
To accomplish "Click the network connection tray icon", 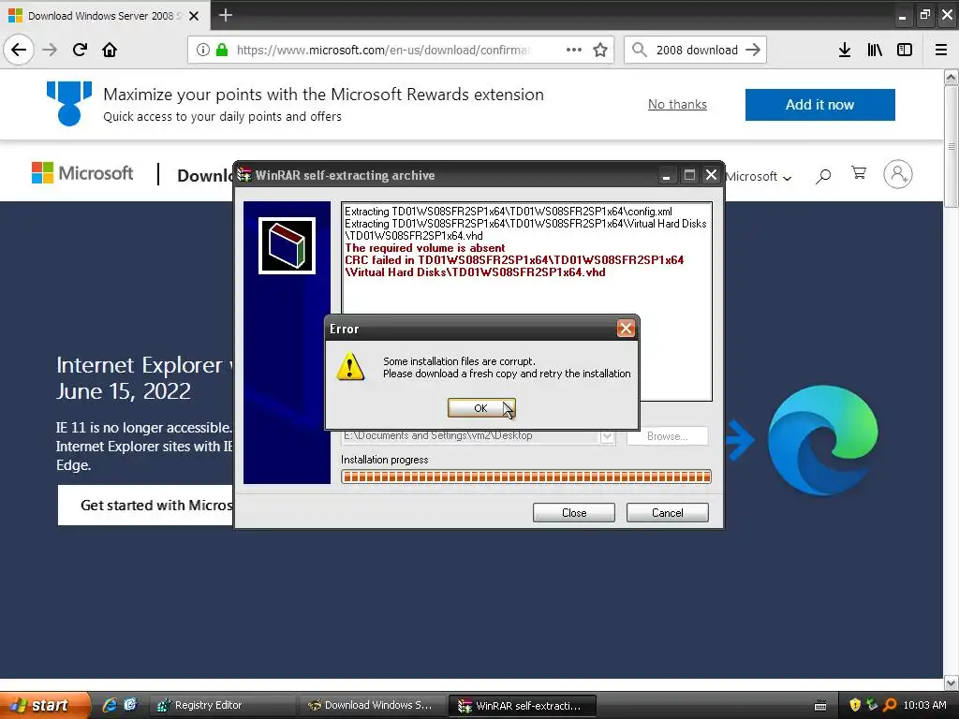I will (x=872, y=705).
